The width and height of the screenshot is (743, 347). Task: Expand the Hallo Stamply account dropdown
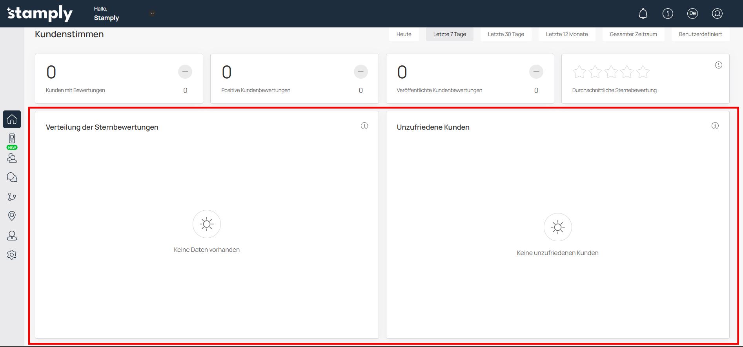pyautogui.click(x=152, y=13)
